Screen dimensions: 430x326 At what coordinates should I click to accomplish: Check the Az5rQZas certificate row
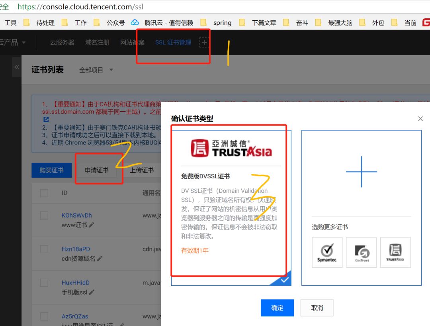[x=44, y=316]
